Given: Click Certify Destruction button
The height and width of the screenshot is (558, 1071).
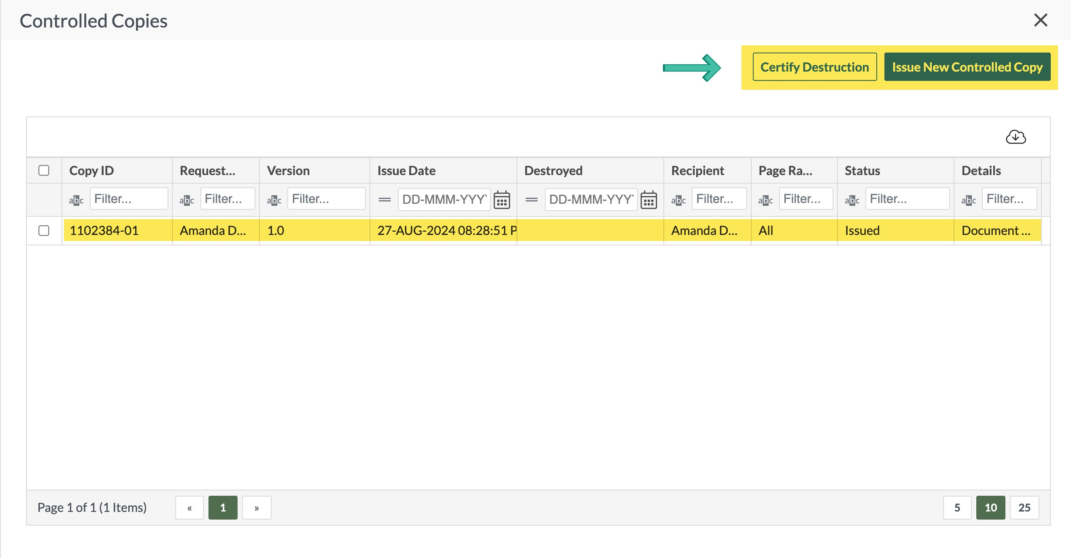Looking at the screenshot, I should click(x=814, y=67).
